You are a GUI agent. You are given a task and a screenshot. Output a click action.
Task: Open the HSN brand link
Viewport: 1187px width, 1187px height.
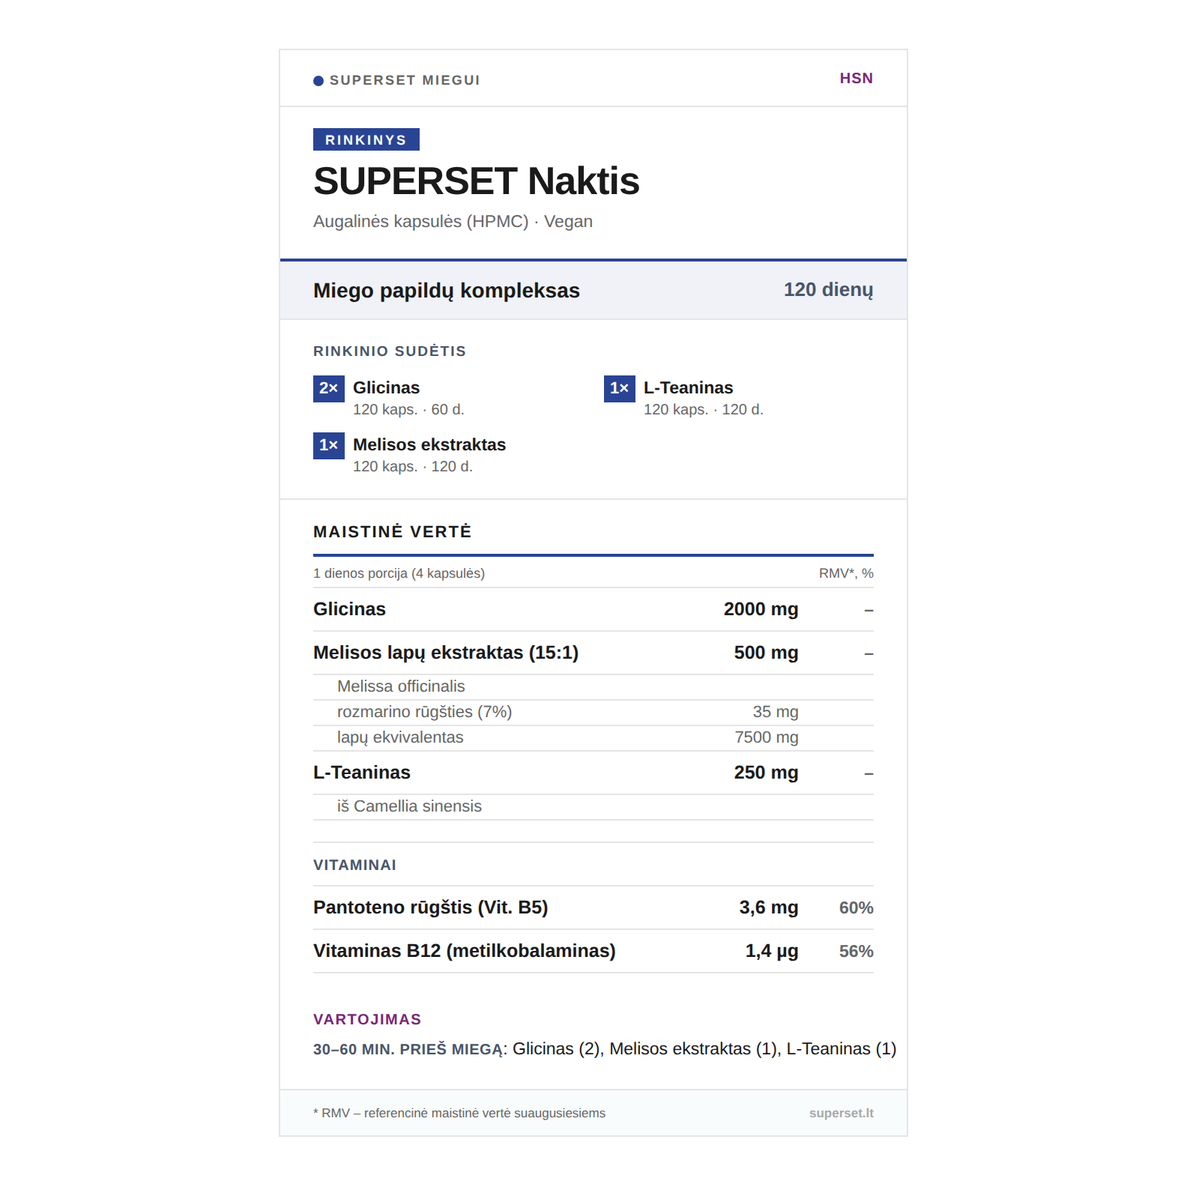(856, 79)
